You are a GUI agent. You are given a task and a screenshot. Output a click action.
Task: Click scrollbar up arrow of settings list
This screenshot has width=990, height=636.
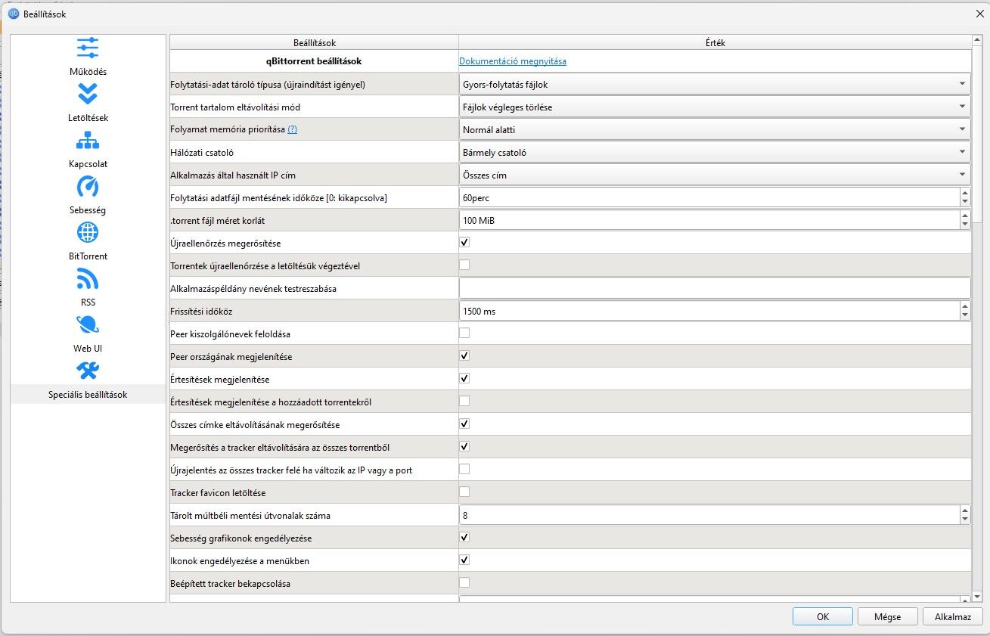pyautogui.click(x=977, y=41)
